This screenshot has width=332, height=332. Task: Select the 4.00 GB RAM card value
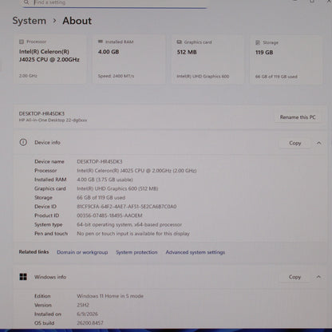pyautogui.click(x=109, y=52)
